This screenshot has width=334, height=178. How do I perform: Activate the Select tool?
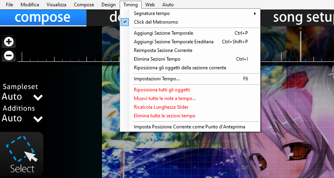point(22,154)
